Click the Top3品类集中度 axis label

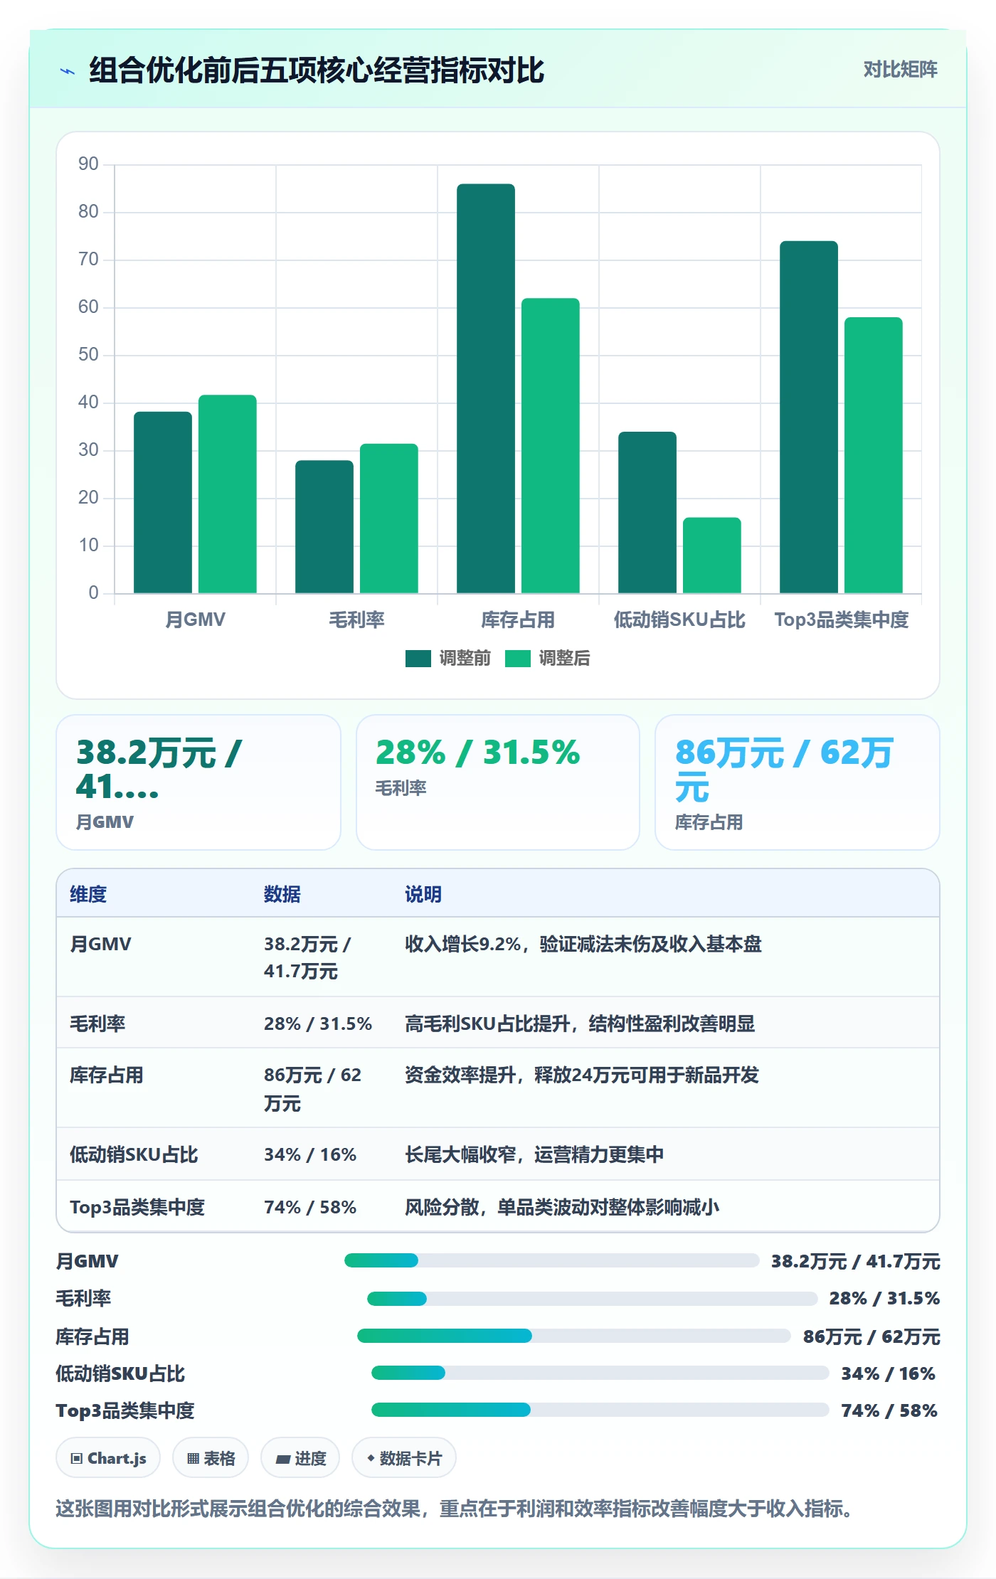click(x=842, y=620)
